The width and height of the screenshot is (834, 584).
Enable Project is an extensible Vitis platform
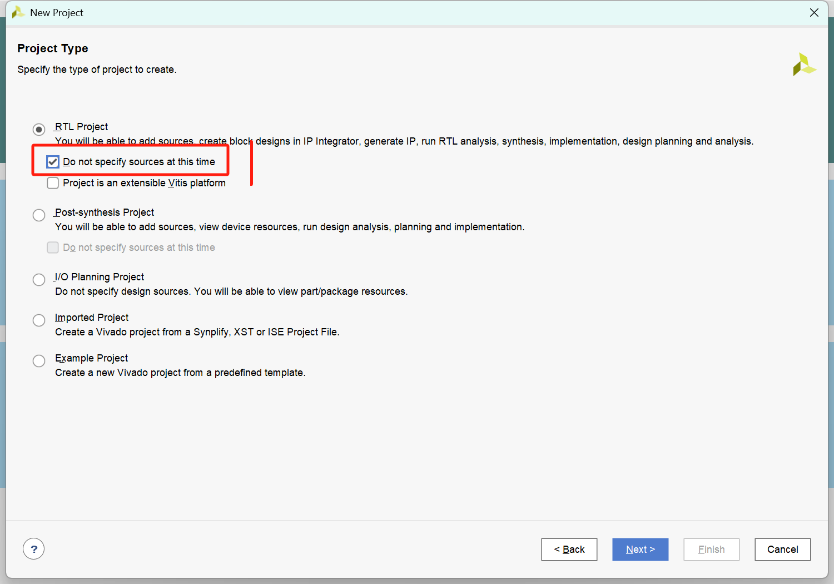53,183
